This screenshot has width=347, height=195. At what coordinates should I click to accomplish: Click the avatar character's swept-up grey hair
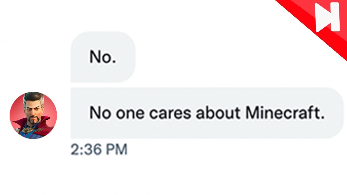pyautogui.click(x=34, y=99)
